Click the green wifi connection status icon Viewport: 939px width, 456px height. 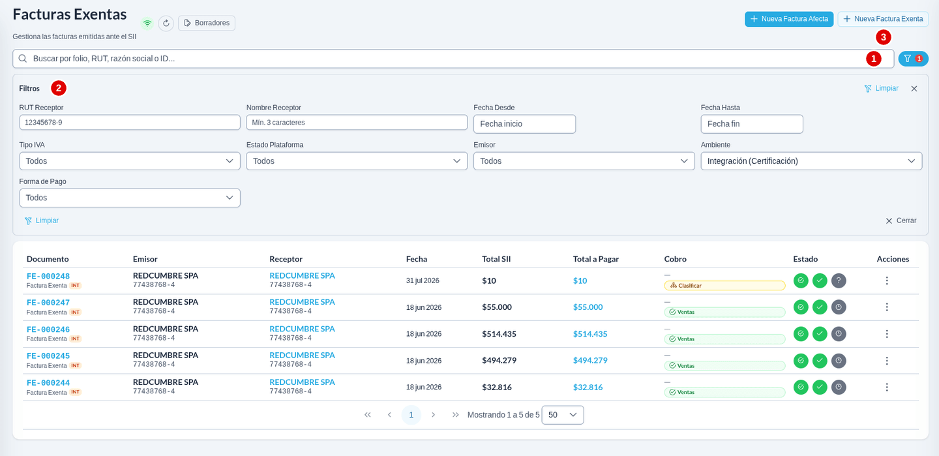coord(147,23)
